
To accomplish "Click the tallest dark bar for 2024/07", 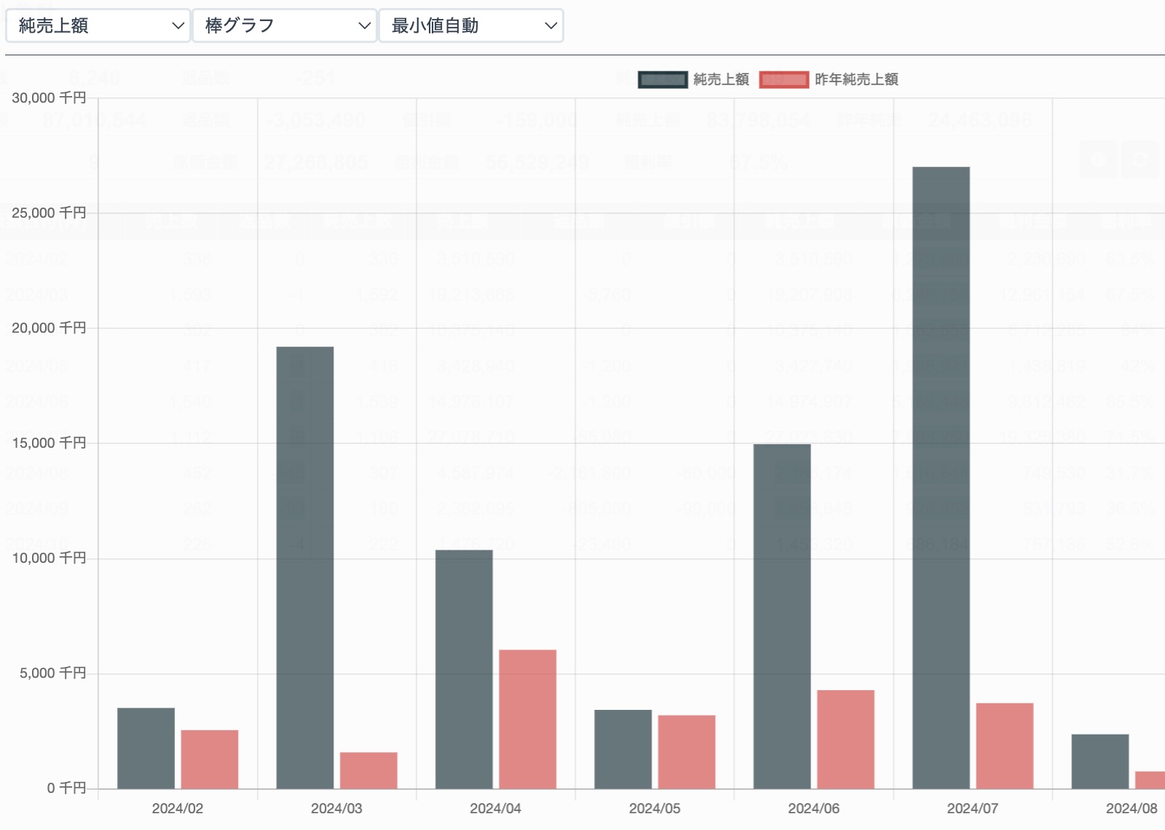I will tap(941, 478).
